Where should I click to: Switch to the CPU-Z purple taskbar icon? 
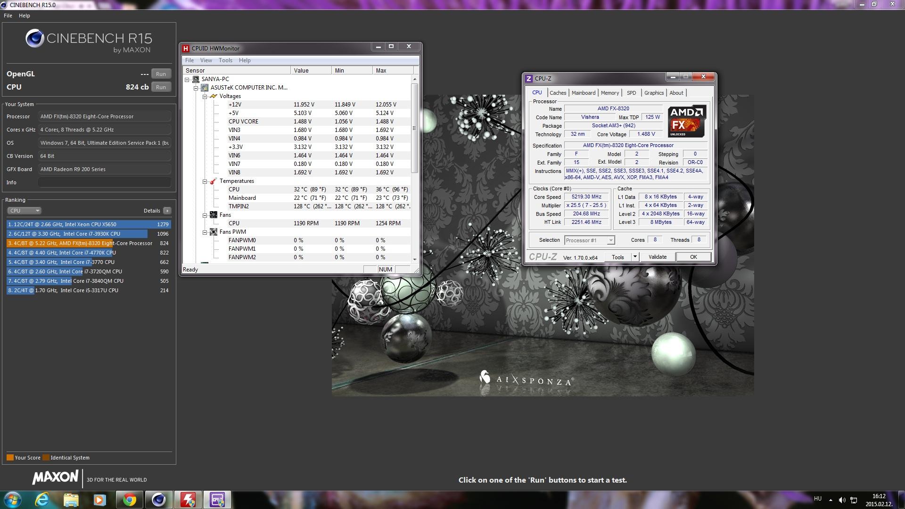[217, 500]
